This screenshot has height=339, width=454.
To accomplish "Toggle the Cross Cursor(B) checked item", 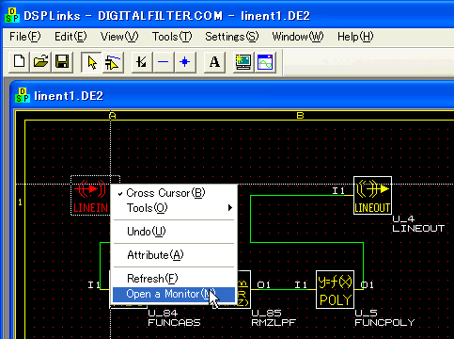I will 174,193.
